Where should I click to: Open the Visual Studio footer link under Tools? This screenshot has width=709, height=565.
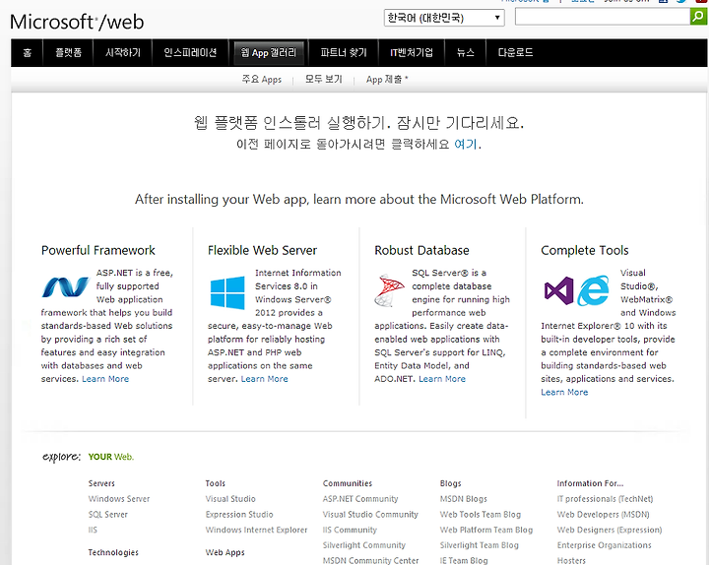click(x=230, y=499)
